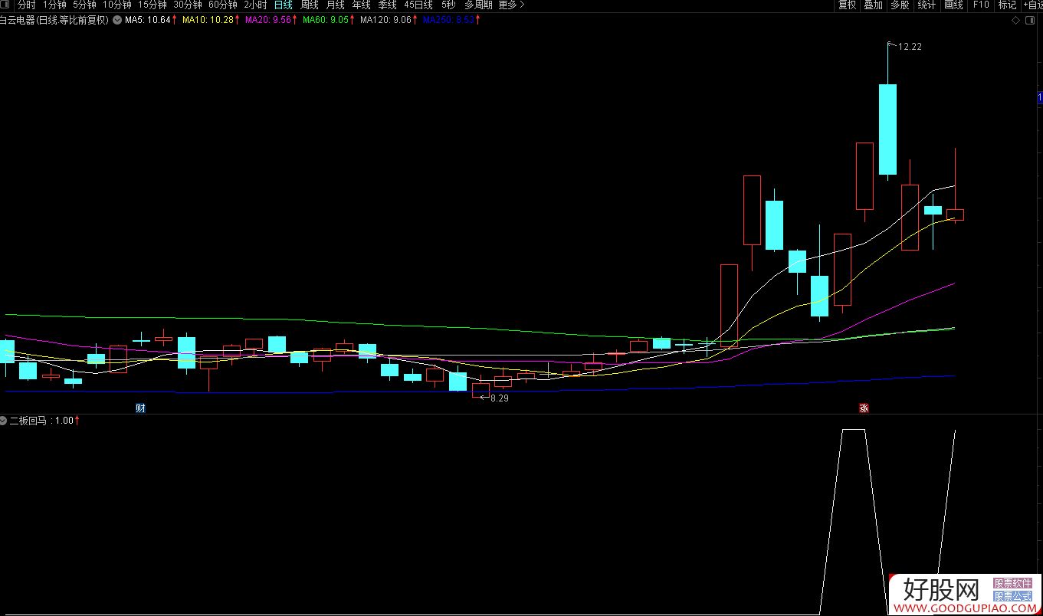Switch to 周线 weekly chart

coord(310,5)
